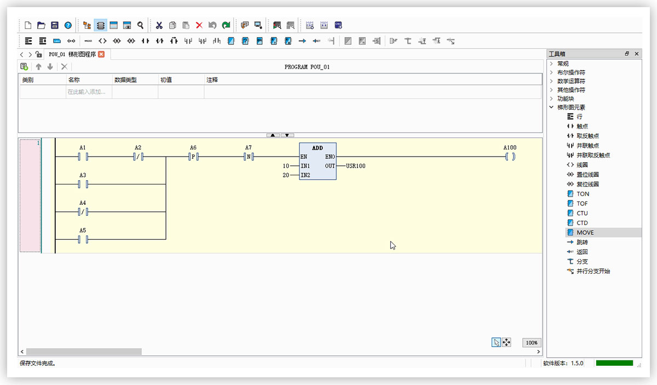Toggle the lock icon beside POU_01 tab
The height and width of the screenshot is (385, 657).
pos(38,54)
